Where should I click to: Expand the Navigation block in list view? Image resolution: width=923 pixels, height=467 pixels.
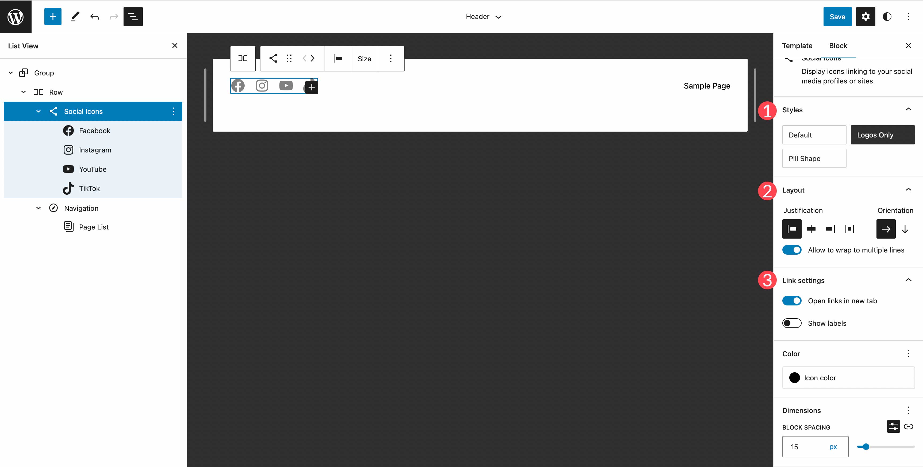(37, 208)
